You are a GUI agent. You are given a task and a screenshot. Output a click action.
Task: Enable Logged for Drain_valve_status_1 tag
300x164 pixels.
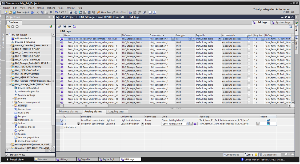tap(249, 46)
